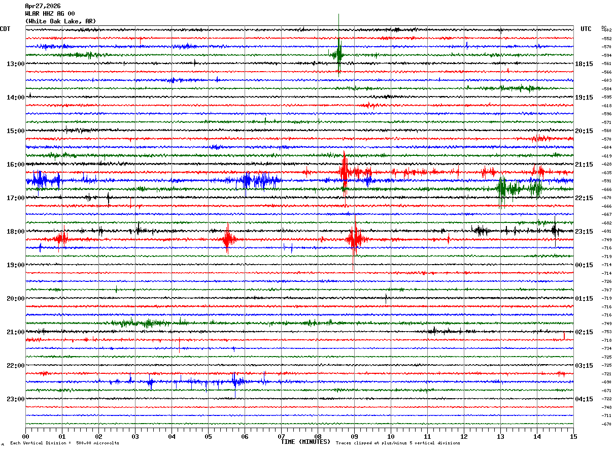The width and height of the screenshot is (614, 450).
Task: Select the 13:00 CDT time marker
Action: click(x=15, y=64)
